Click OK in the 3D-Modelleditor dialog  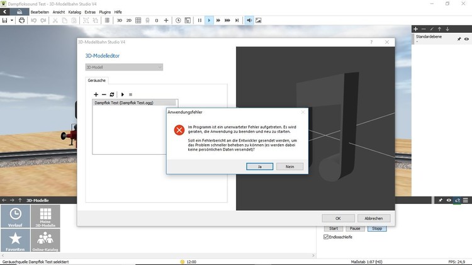339,218
